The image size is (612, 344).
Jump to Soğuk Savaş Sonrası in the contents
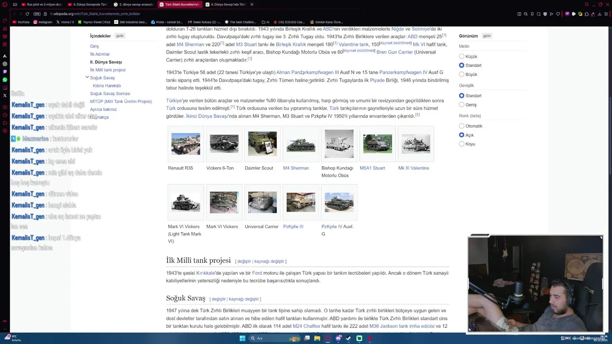pyautogui.click(x=110, y=94)
